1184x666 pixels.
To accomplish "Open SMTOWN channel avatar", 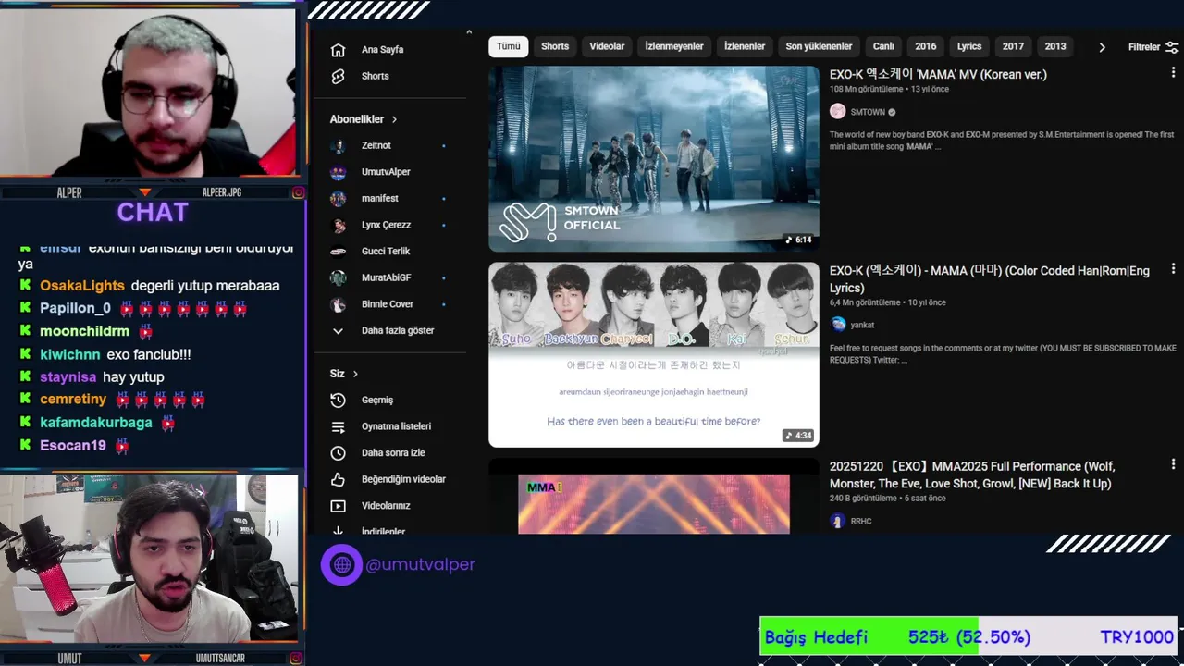I will (837, 112).
